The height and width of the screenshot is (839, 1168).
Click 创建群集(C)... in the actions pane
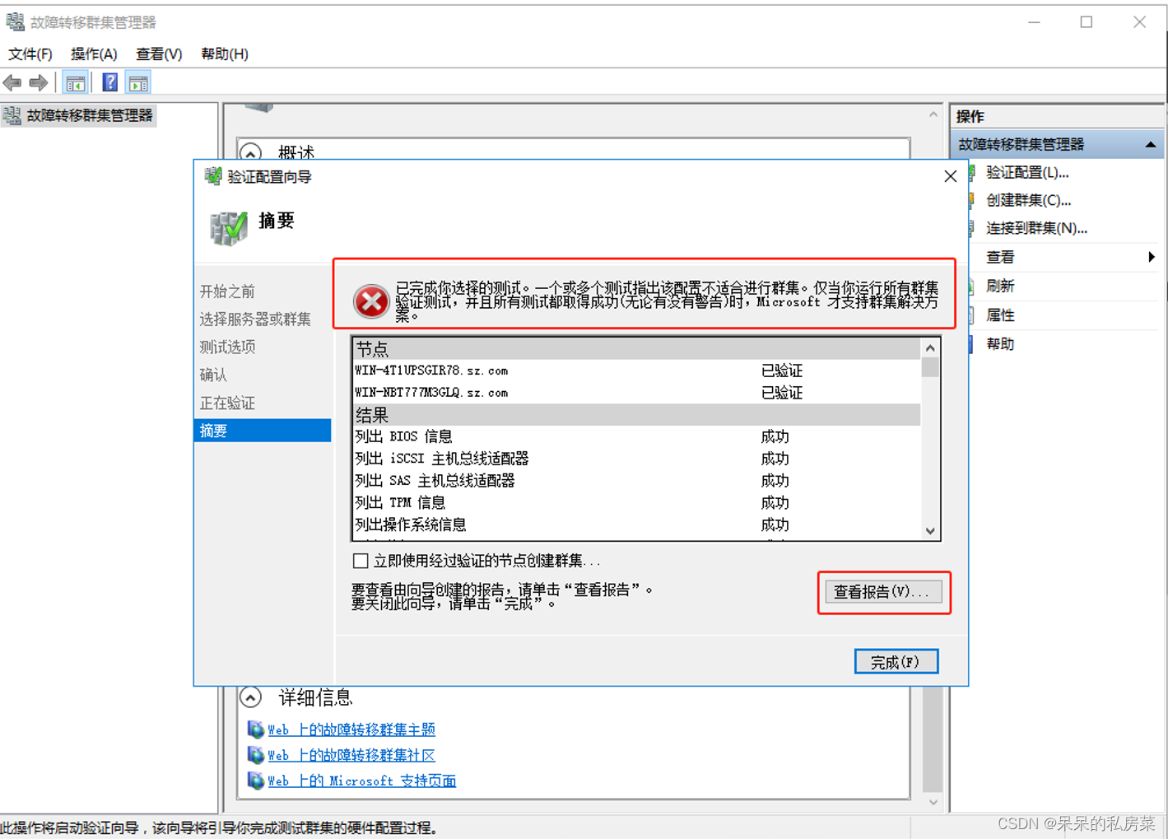pyautogui.click(x=1028, y=201)
